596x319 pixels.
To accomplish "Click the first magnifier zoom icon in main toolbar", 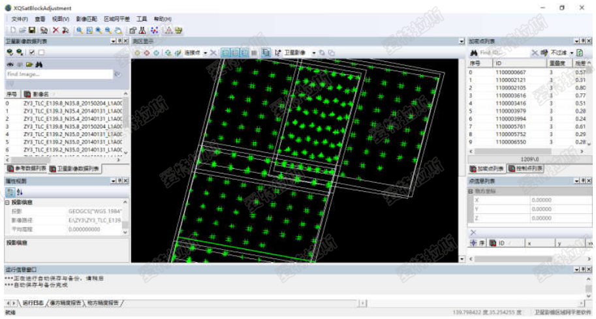I will [80, 31].
